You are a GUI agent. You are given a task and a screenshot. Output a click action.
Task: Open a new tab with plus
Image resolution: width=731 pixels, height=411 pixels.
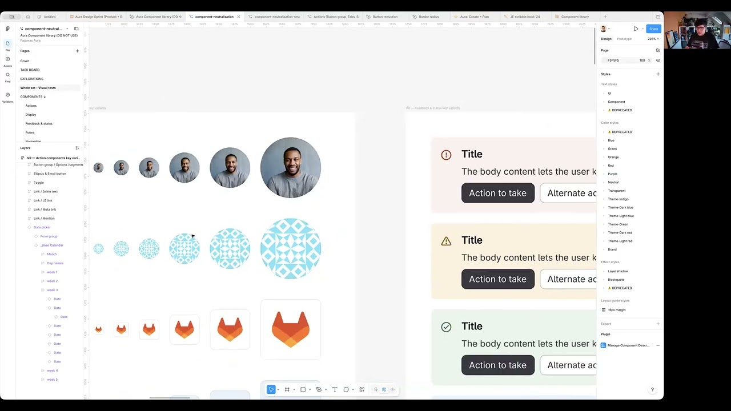coord(605,17)
